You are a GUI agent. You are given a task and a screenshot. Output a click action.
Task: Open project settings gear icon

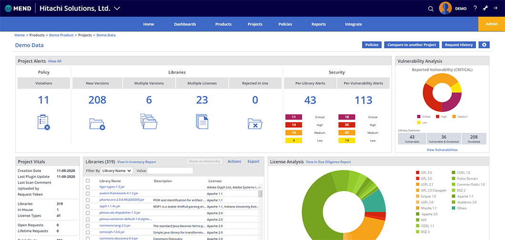tap(485, 45)
